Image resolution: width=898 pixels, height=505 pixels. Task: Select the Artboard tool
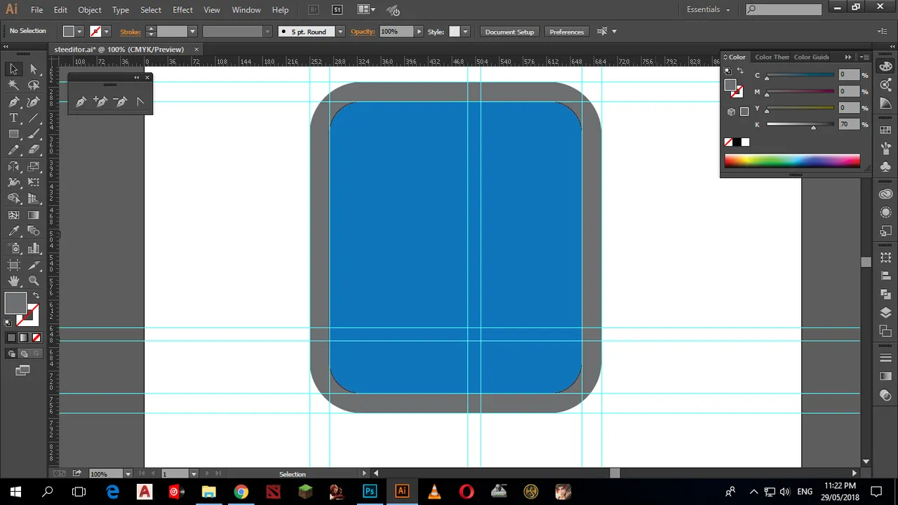click(13, 265)
